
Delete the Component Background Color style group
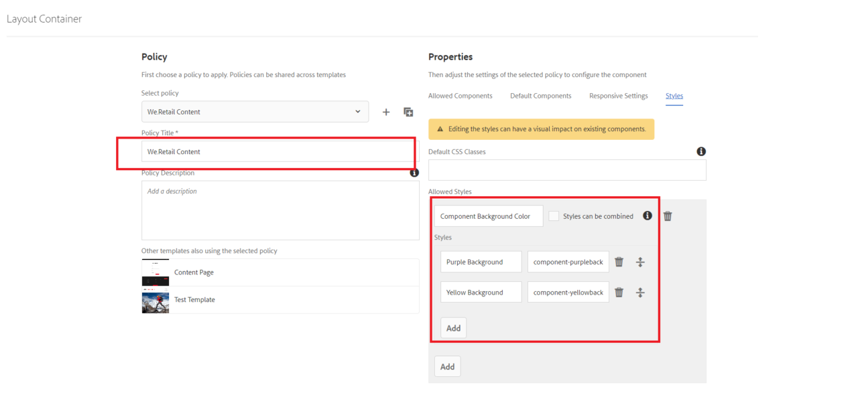click(x=667, y=216)
